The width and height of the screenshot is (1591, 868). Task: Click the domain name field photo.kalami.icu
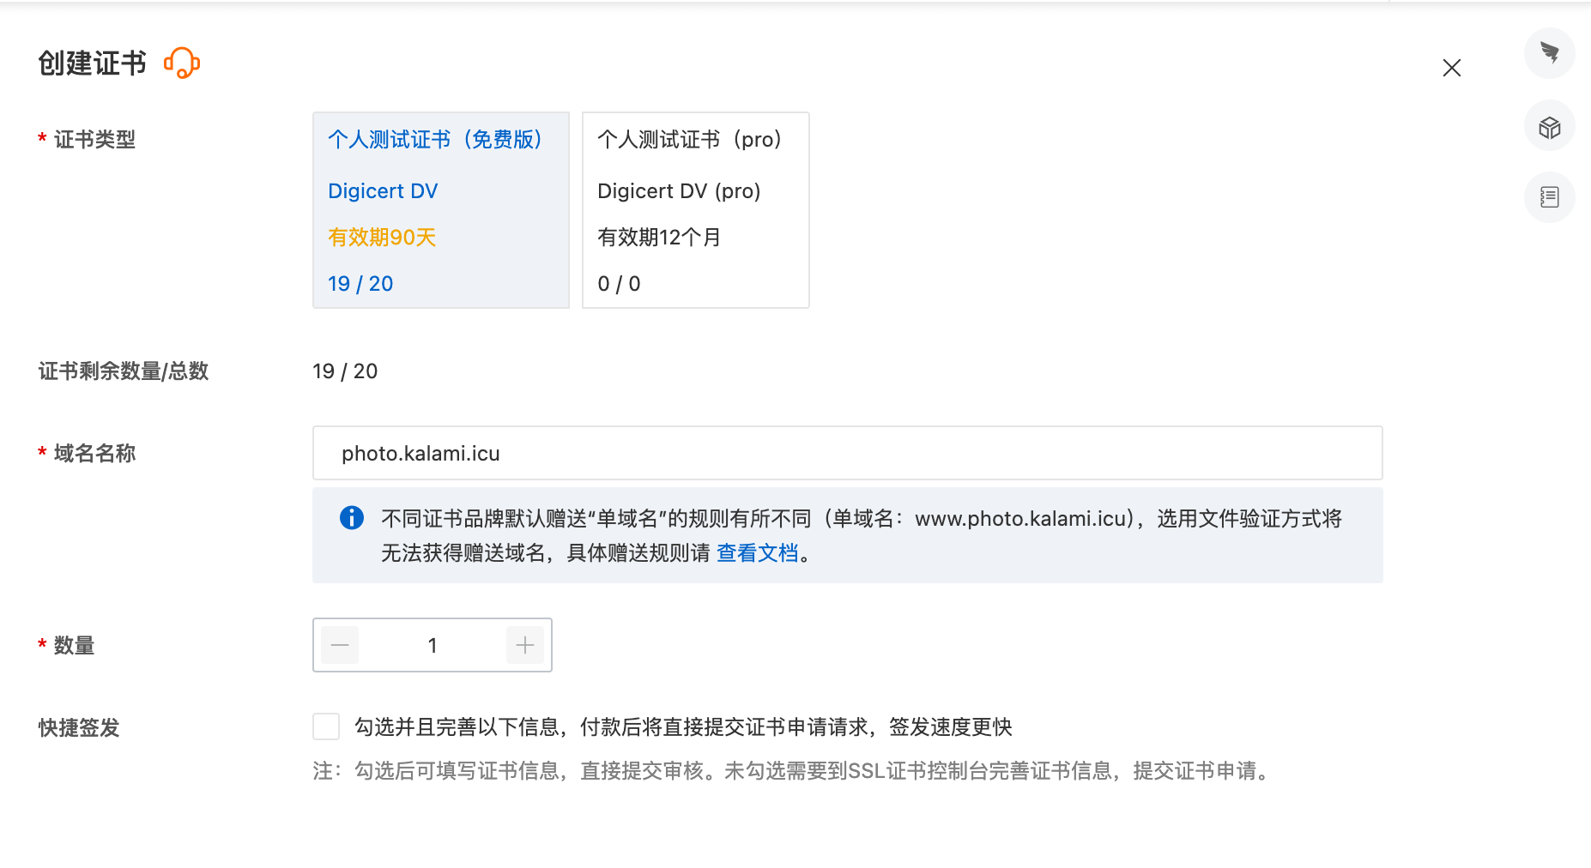coord(846,454)
